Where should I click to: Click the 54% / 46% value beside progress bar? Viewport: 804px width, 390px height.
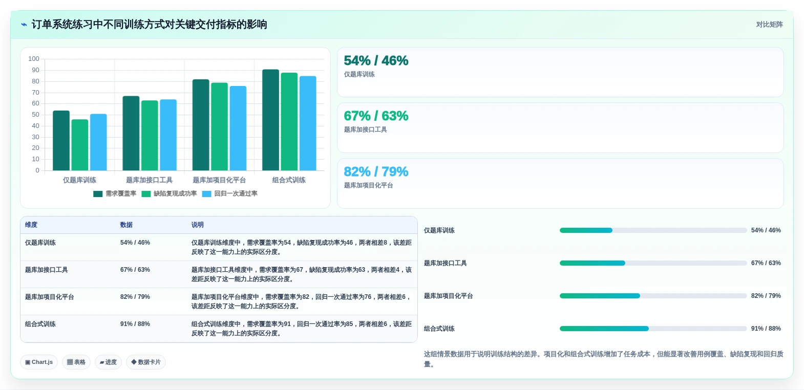pyautogui.click(x=766, y=230)
